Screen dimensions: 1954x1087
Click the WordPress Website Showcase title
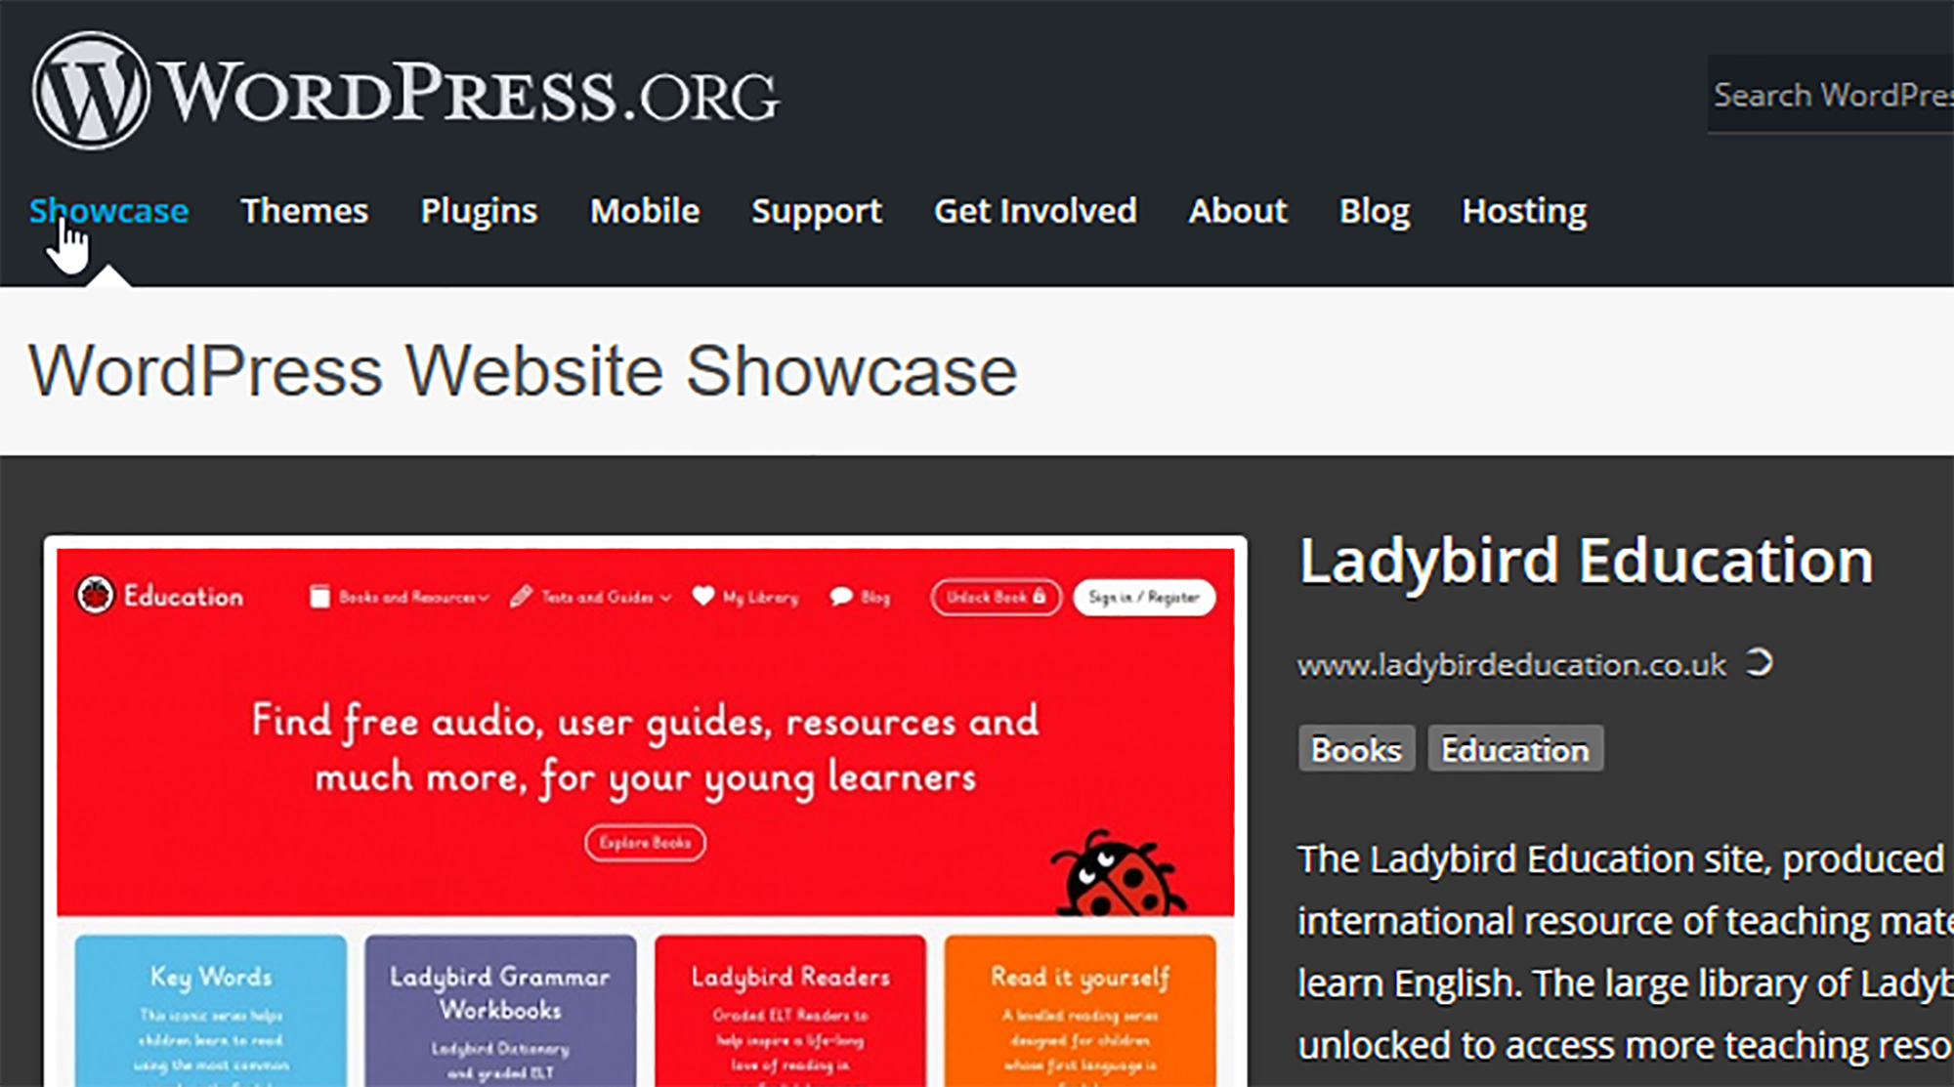point(523,371)
